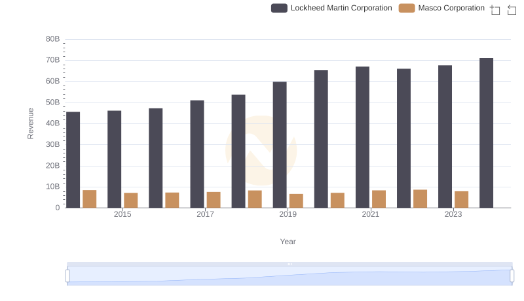Click the Masco bar for 2019
This screenshot has width=524, height=301.
pos(296,201)
